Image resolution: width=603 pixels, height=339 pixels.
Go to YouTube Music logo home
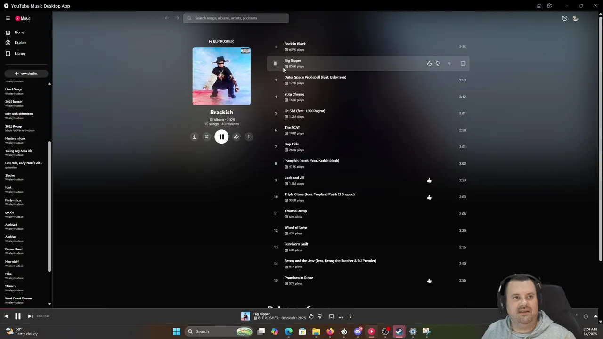click(x=23, y=18)
